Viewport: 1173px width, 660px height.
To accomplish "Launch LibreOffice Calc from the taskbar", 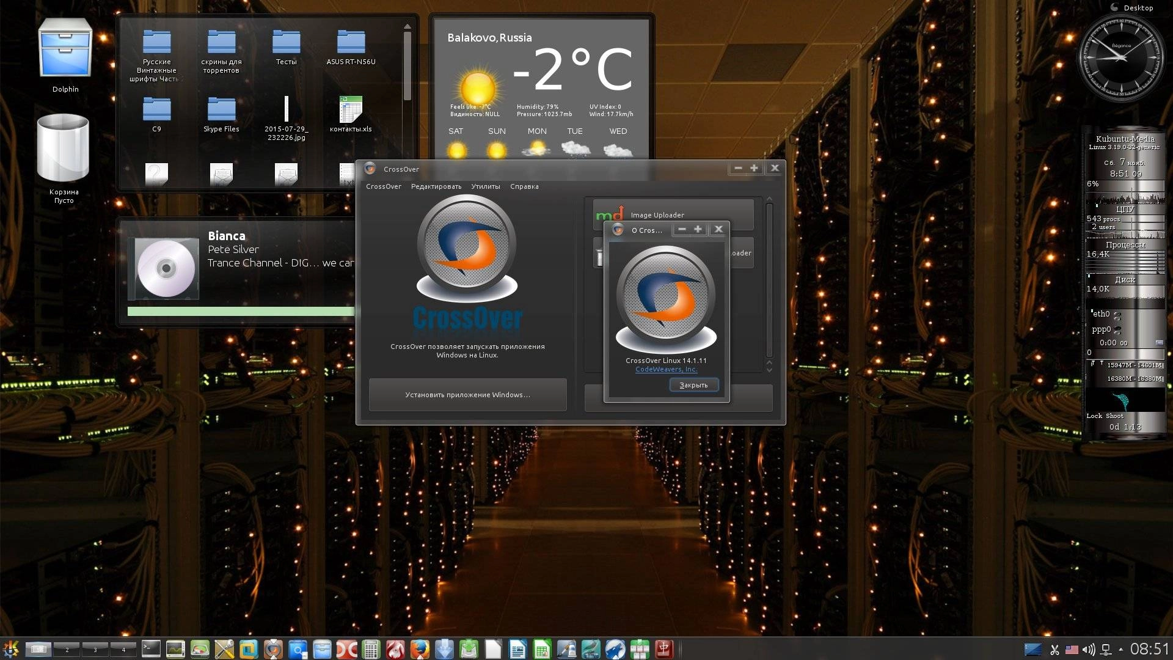I will click(x=542, y=648).
